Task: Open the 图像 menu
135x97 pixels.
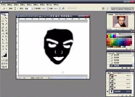Action: coord(16,5)
